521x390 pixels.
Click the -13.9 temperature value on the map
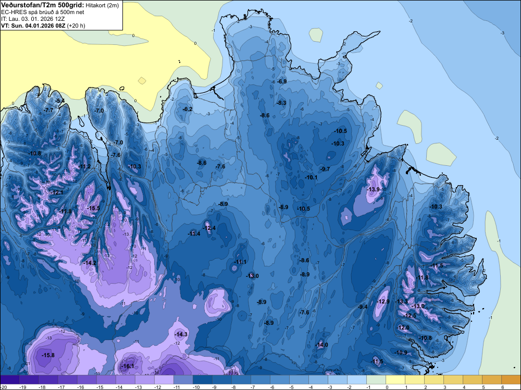(x=374, y=189)
